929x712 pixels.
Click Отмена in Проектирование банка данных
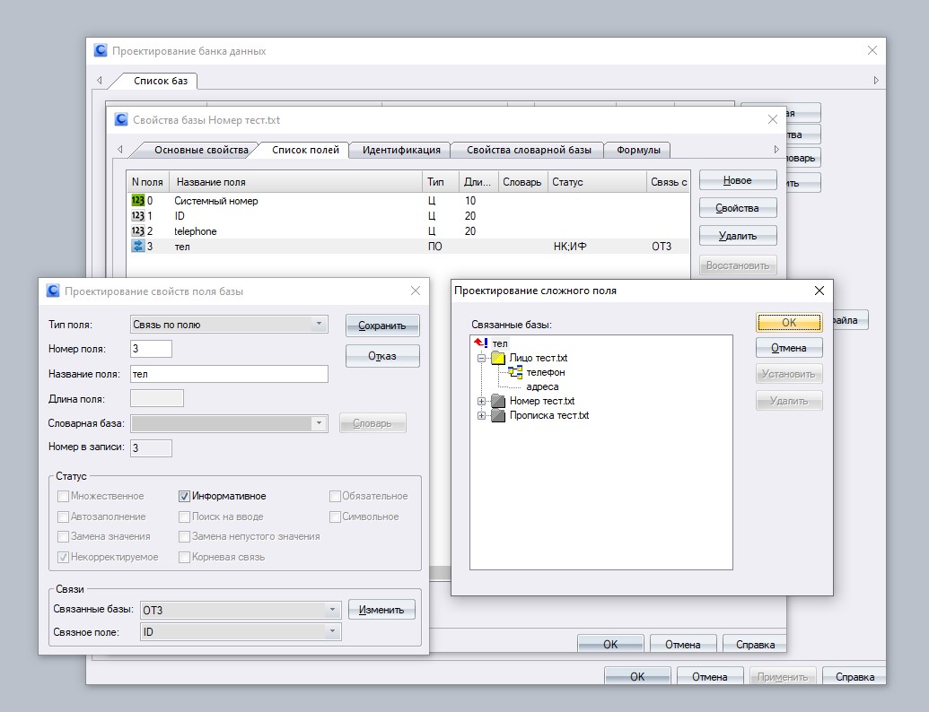coord(709,676)
